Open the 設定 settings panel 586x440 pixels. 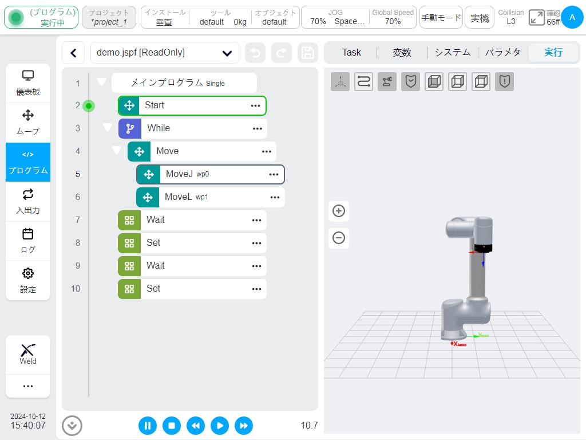pyautogui.click(x=28, y=281)
